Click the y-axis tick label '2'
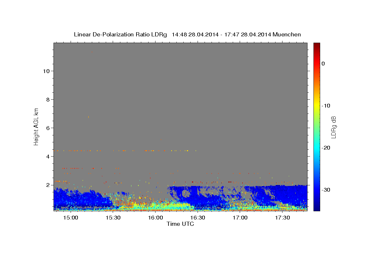380x253 pixels. point(48,185)
